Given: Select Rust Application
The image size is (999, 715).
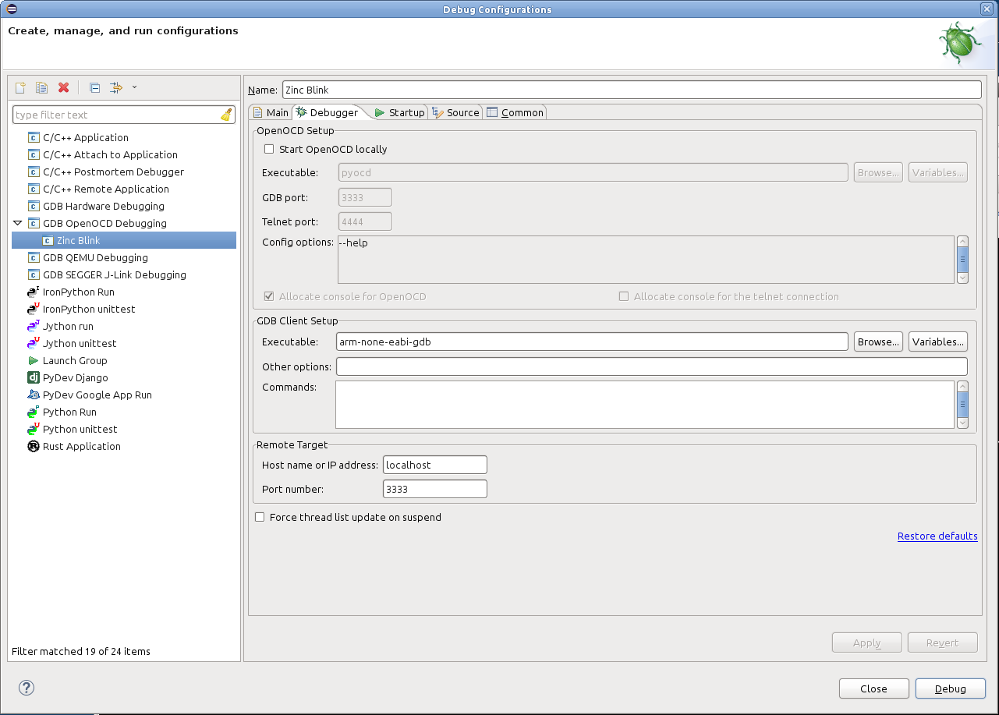Looking at the screenshot, I should (82, 446).
